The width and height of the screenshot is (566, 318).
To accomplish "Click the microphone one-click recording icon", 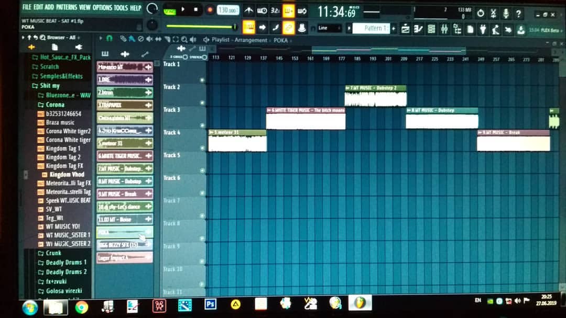I will (x=506, y=14).
